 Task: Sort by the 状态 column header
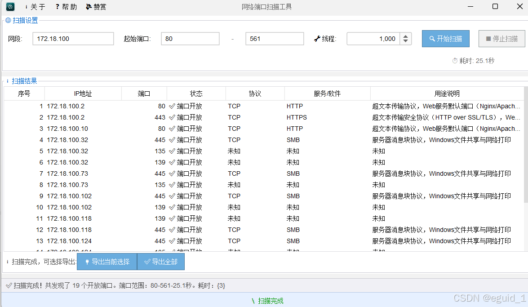196,93
